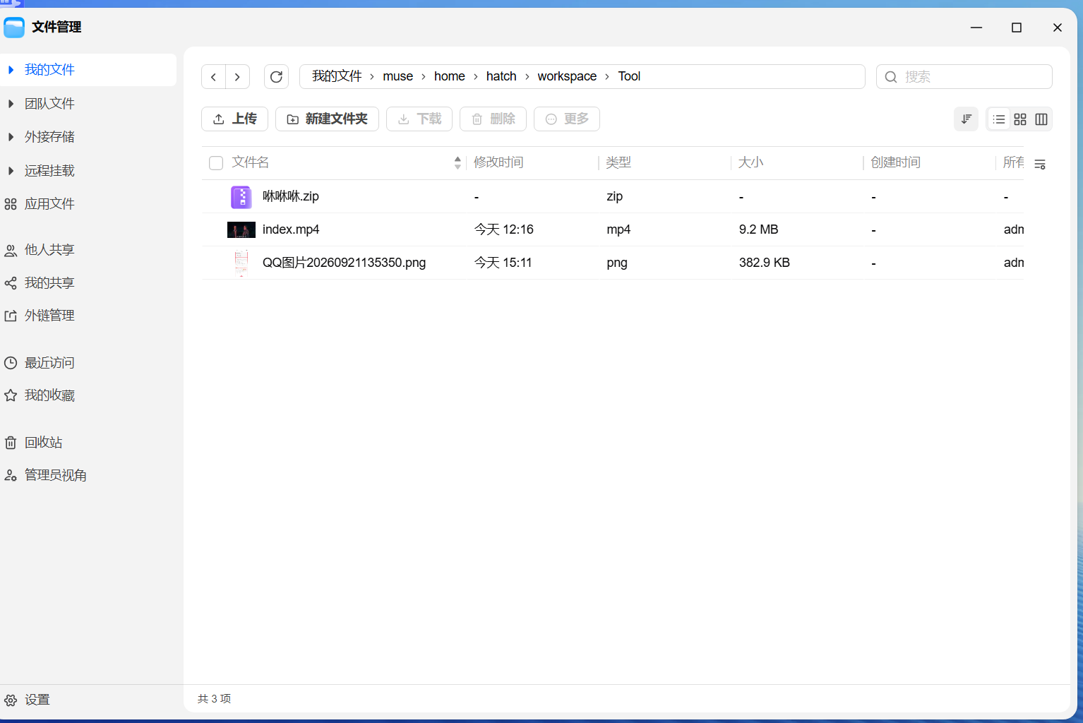Image resolution: width=1083 pixels, height=723 pixels.
Task: Click the 大小 column header
Action: tap(750, 162)
